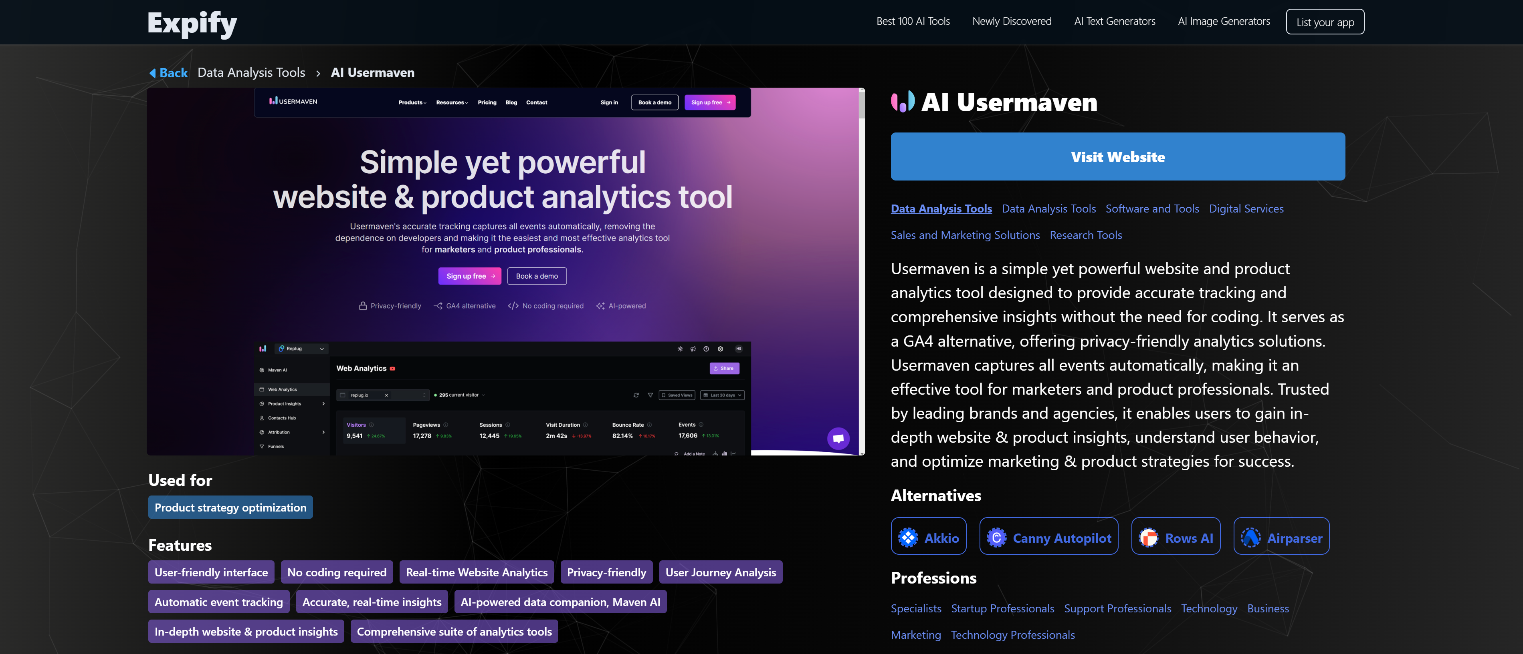Select In-depth website & product insights tag
The image size is (1523, 654).
(x=246, y=631)
